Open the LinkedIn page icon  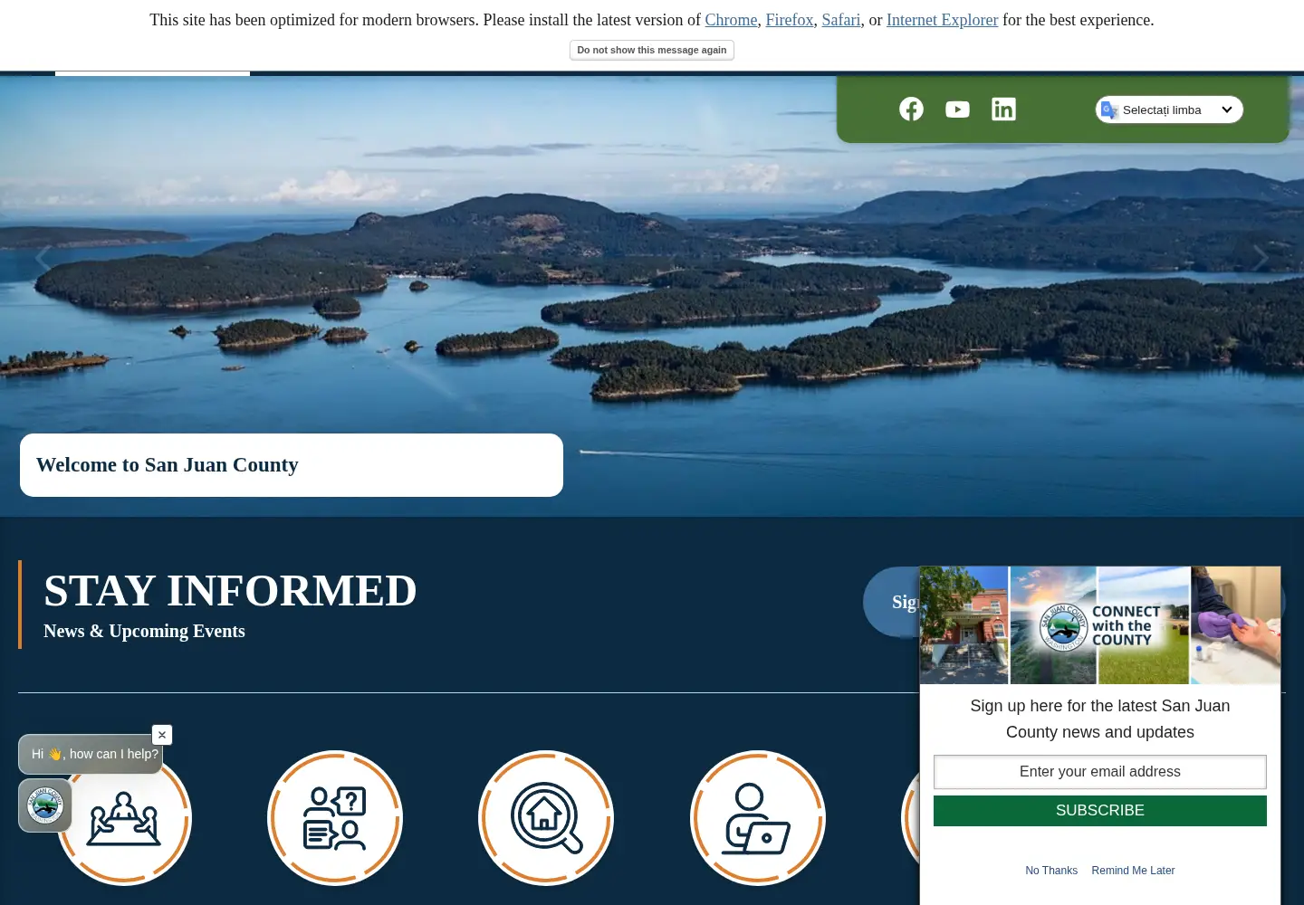click(1003, 110)
